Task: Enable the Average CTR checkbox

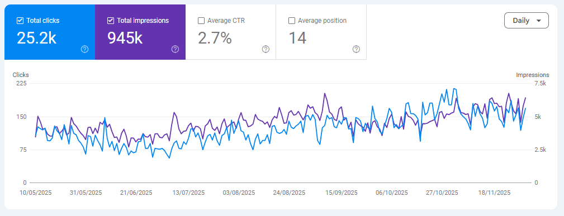Action: coord(201,21)
